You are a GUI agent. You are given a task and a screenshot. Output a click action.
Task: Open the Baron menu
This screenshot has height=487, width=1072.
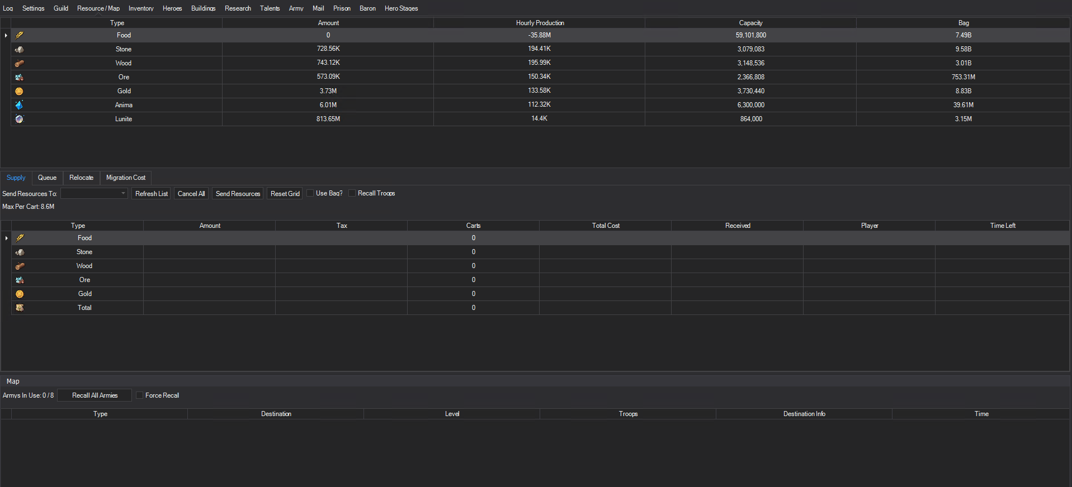click(368, 8)
